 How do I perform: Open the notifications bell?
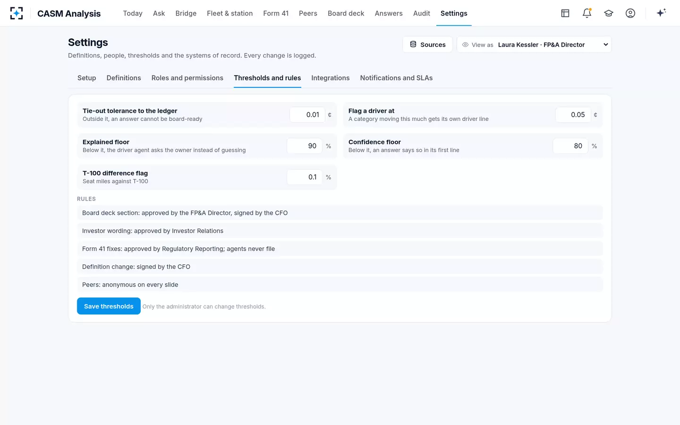pos(587,13)
